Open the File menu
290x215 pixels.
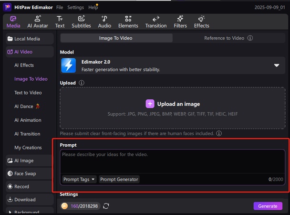pos(60,8)
